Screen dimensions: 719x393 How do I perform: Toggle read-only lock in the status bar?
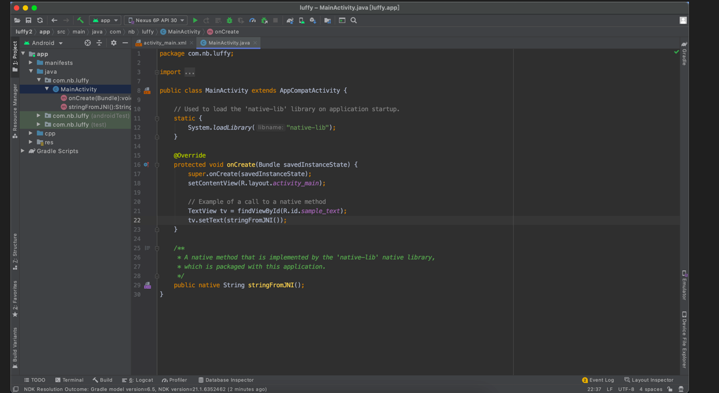tap(669, 389)
